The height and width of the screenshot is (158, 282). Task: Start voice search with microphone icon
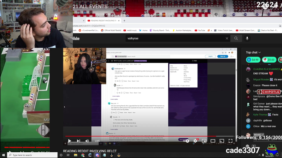coord(247,38)
